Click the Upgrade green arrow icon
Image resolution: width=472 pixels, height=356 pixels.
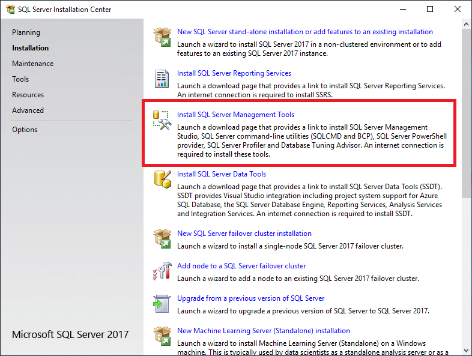click(x=162, y=304)
